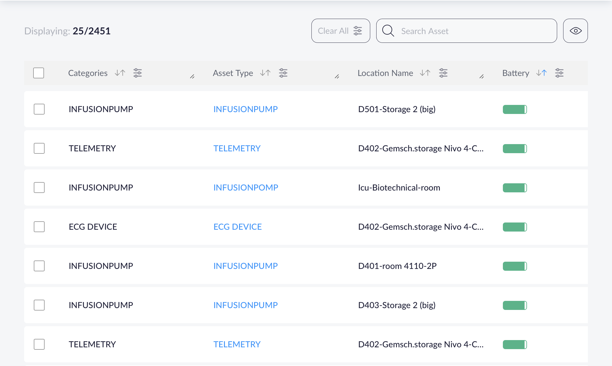612x366 pixels.
Task: Open the Asset Type filter icon
Action: tap(283, 73)
